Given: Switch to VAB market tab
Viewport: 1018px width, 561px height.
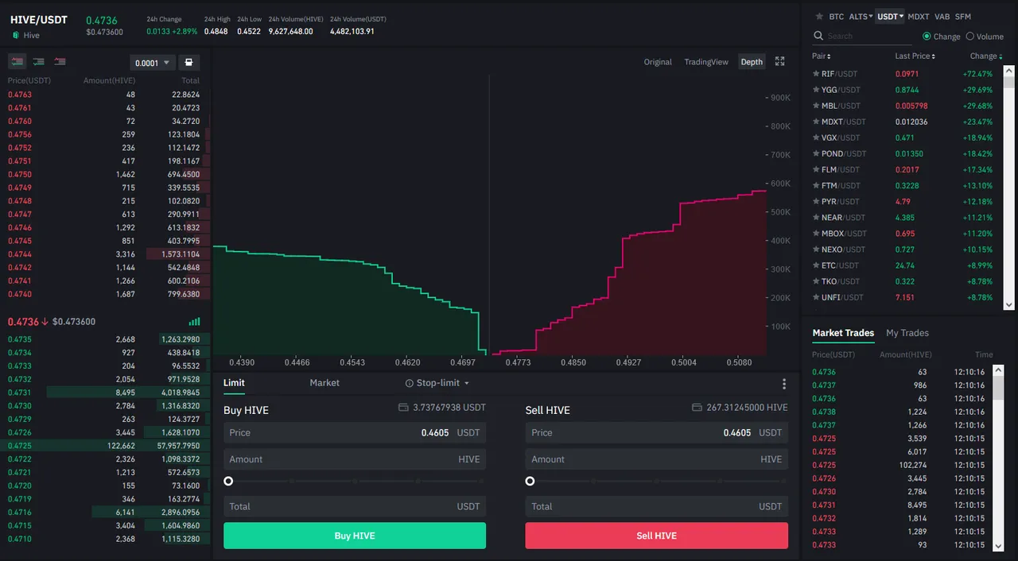Looking at the screenshot, I should click(x=942, y=16).
